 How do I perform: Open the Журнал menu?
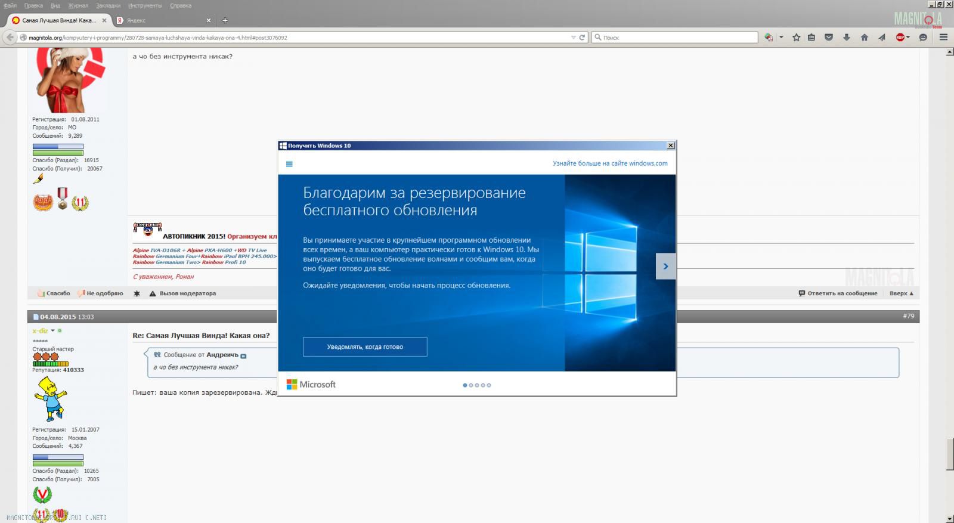tap(78, 5)
